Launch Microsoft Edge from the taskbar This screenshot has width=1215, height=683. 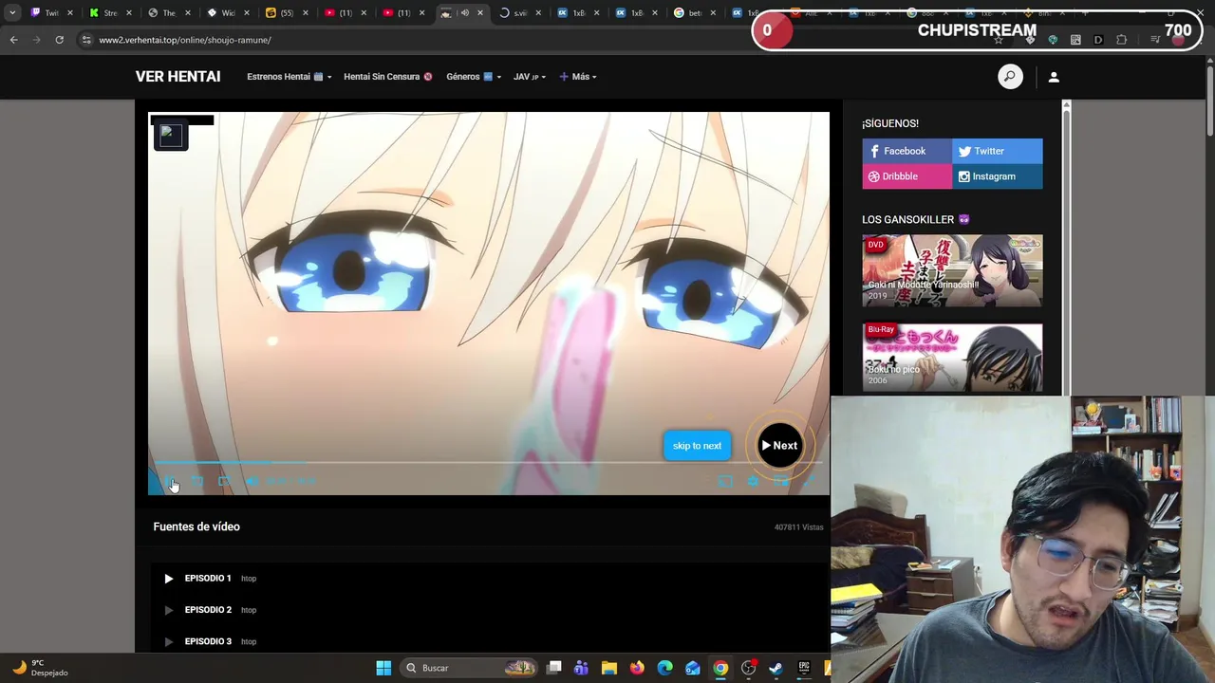664,668
